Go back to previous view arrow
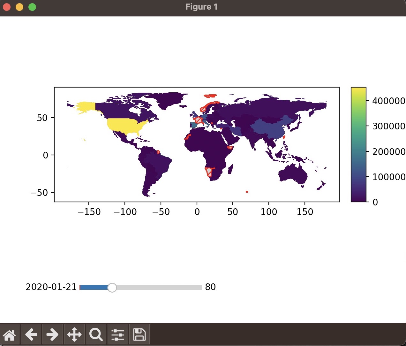Screen dimensions: 406x346 pyautogui.click(x=31, y=334)
